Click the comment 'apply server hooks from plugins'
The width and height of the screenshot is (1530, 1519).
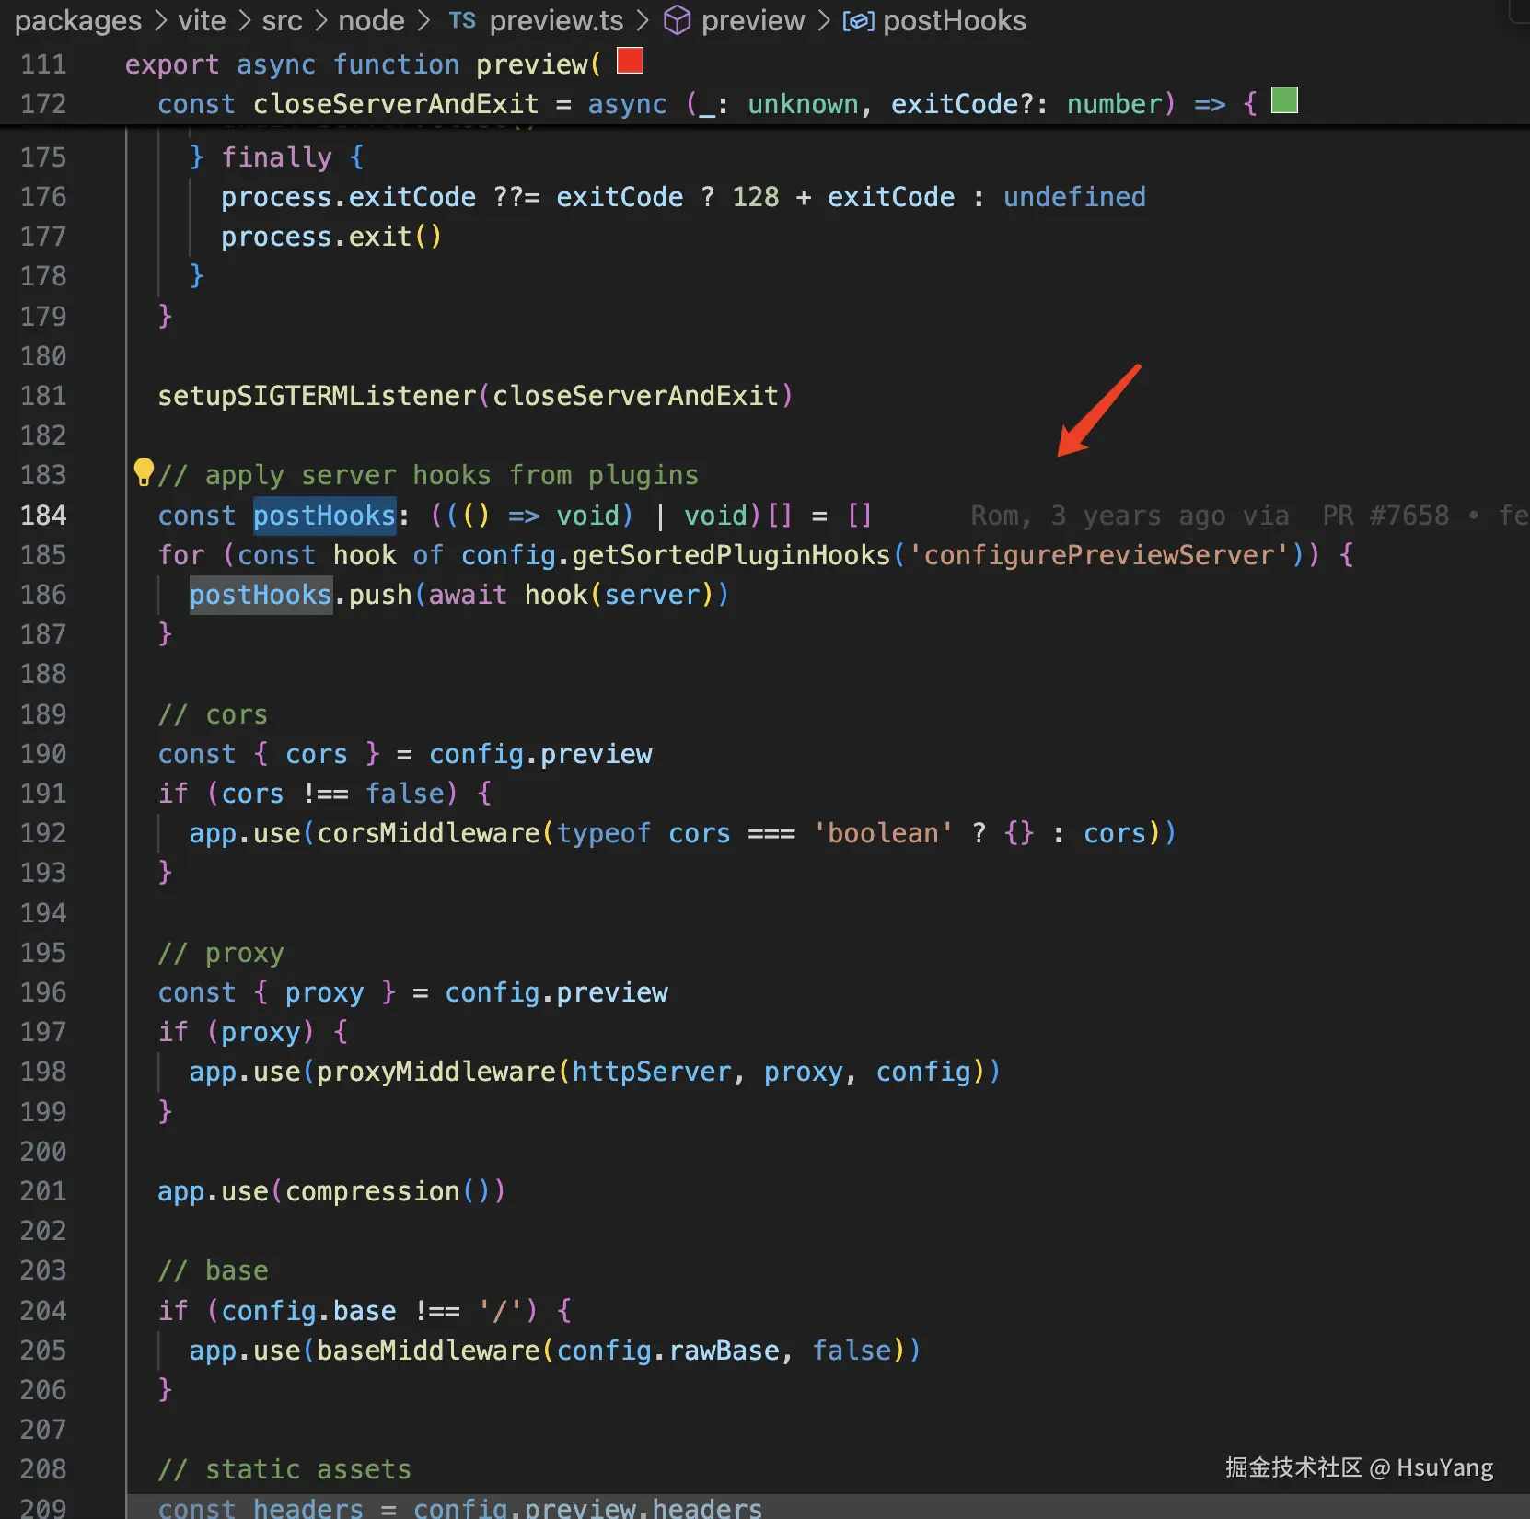428,475
